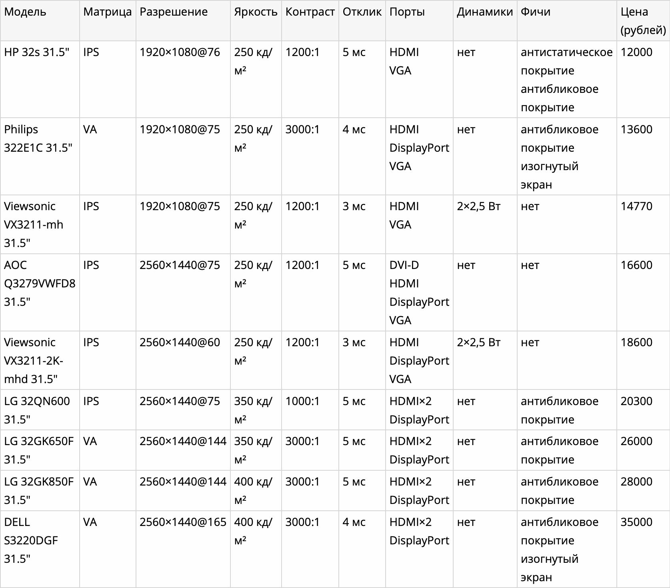Viewport: 670px width, 588px height.
Task: Click the 'Фичи' column header
Action: [567, 20]
